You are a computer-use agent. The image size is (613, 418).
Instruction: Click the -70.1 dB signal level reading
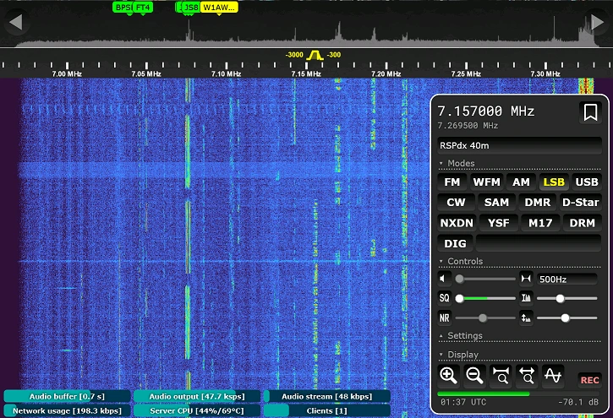577,402
